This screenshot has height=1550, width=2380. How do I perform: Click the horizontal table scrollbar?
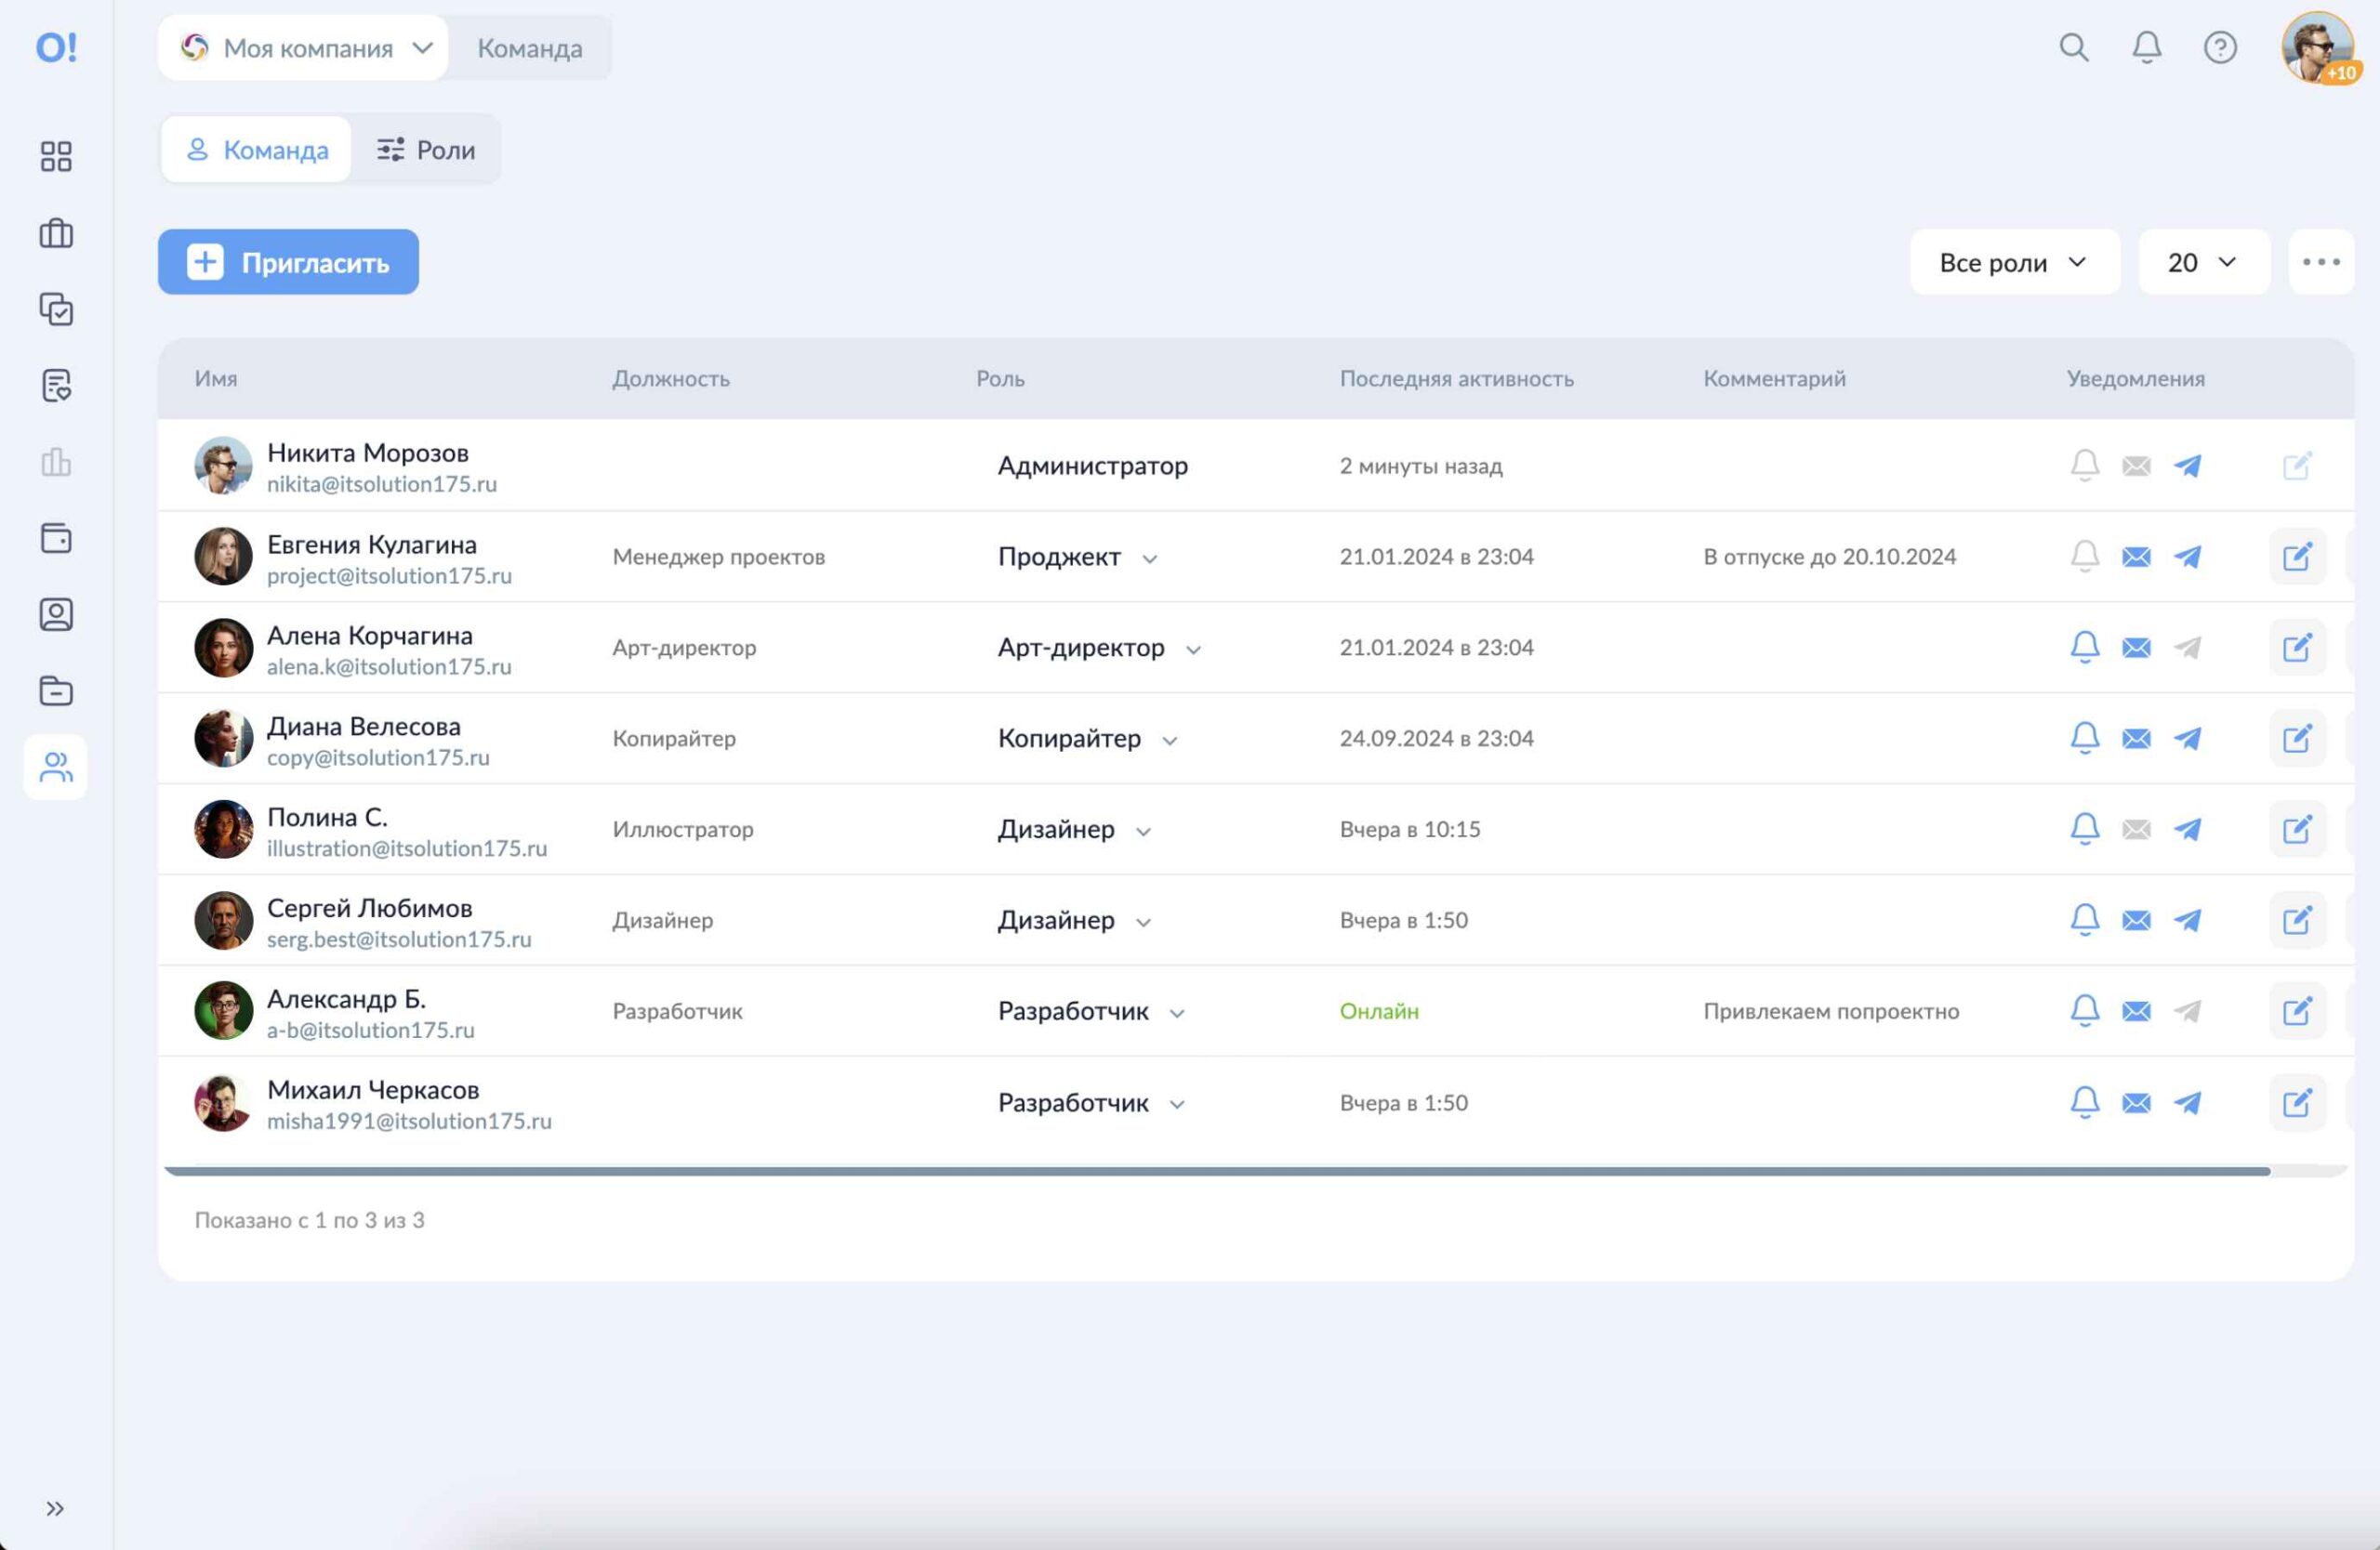point(1217,1170)
